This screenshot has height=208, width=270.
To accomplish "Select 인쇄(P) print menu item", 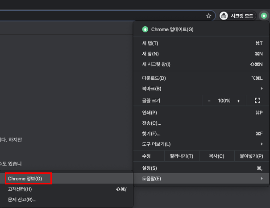I will point(201,113).
